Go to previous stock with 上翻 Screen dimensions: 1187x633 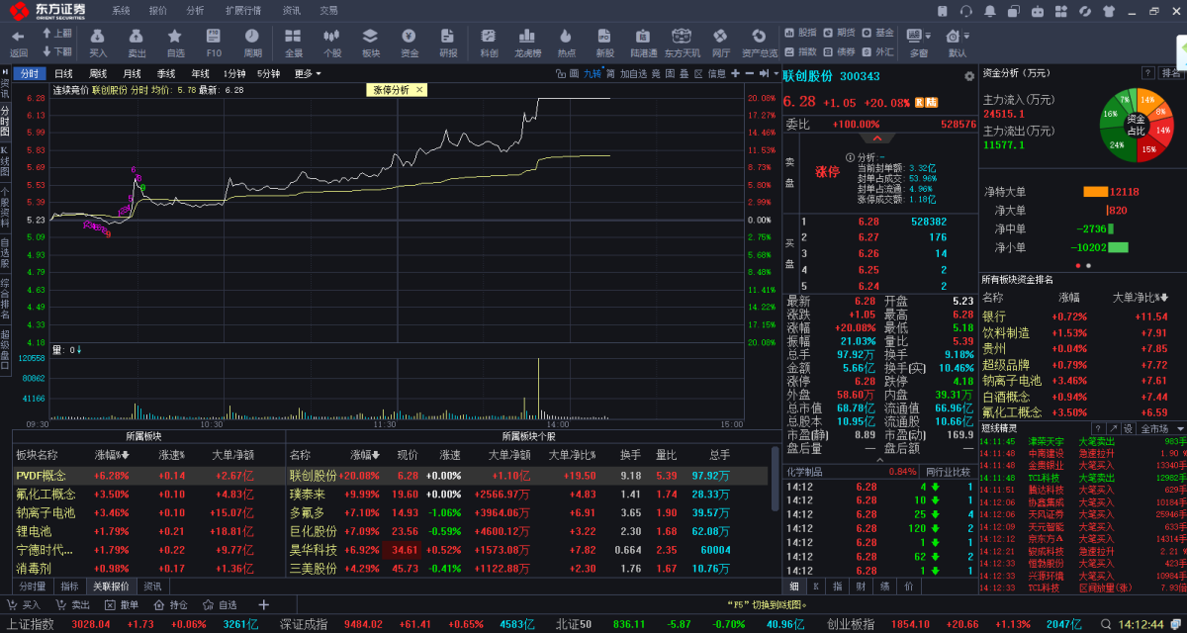[x=56, y=33]
